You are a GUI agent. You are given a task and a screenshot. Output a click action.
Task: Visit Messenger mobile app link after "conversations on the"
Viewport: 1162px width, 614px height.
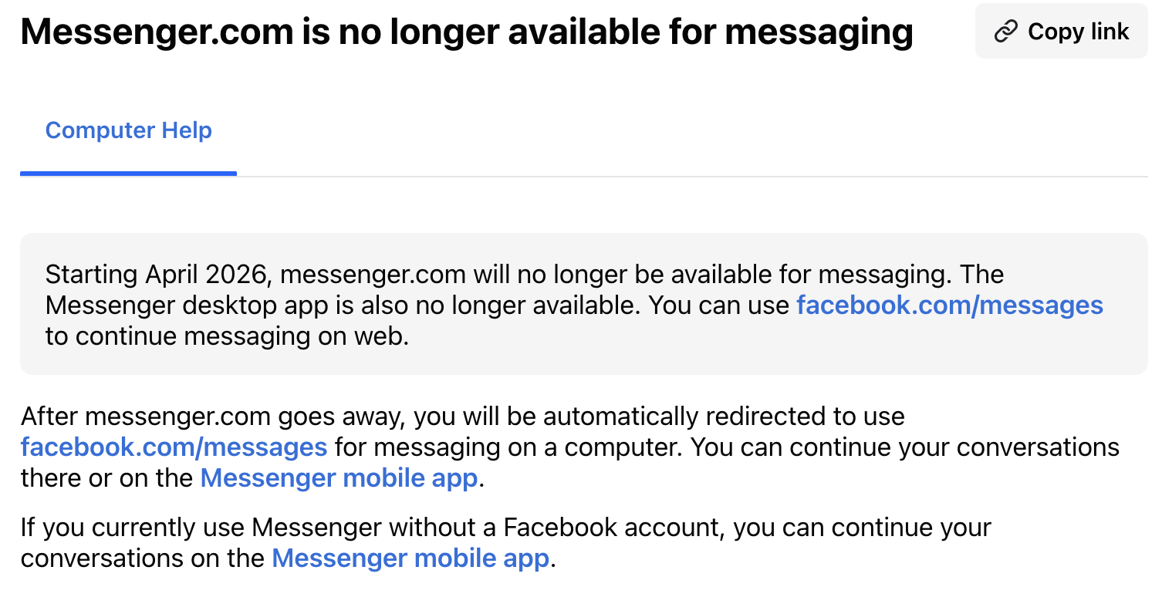[410, 558]
